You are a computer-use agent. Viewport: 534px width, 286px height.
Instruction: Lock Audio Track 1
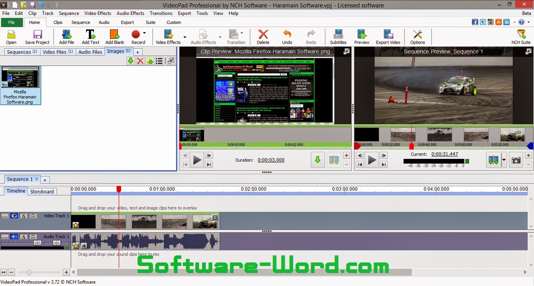(x=33, y=237)
